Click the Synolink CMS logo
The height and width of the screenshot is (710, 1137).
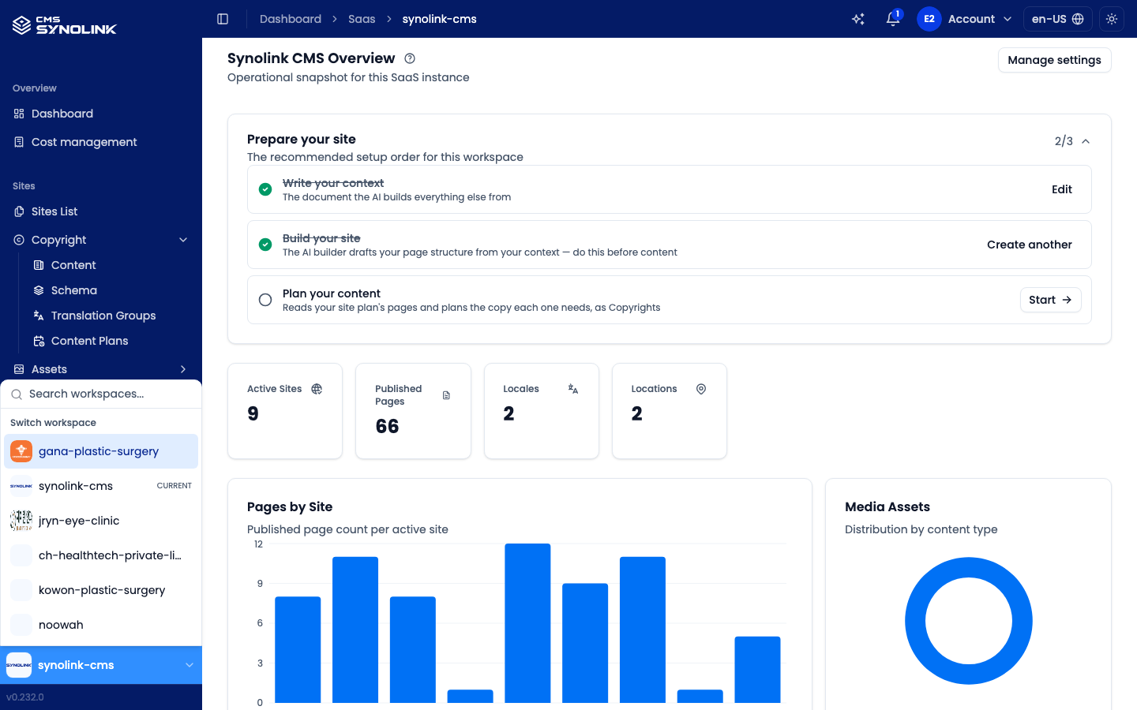pyautogui.click(x=65, y=25)
